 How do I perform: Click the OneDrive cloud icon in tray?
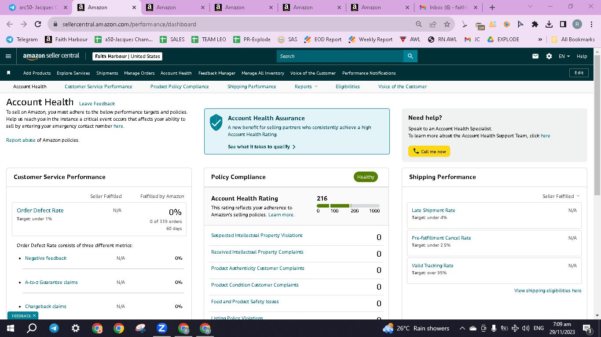(473, 328)
